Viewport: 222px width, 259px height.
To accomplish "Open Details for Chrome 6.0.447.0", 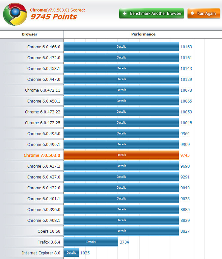I will pos(121,79).
